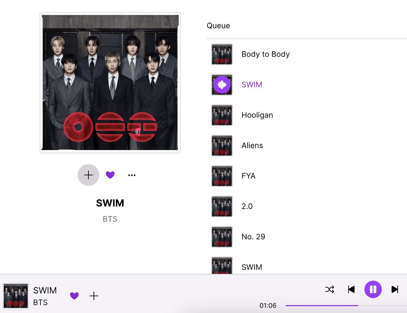Click the 2.0 album thumbnail
The width and height of the screenshot is (407, 313).
pyautogui.click(x=222, y=206)
